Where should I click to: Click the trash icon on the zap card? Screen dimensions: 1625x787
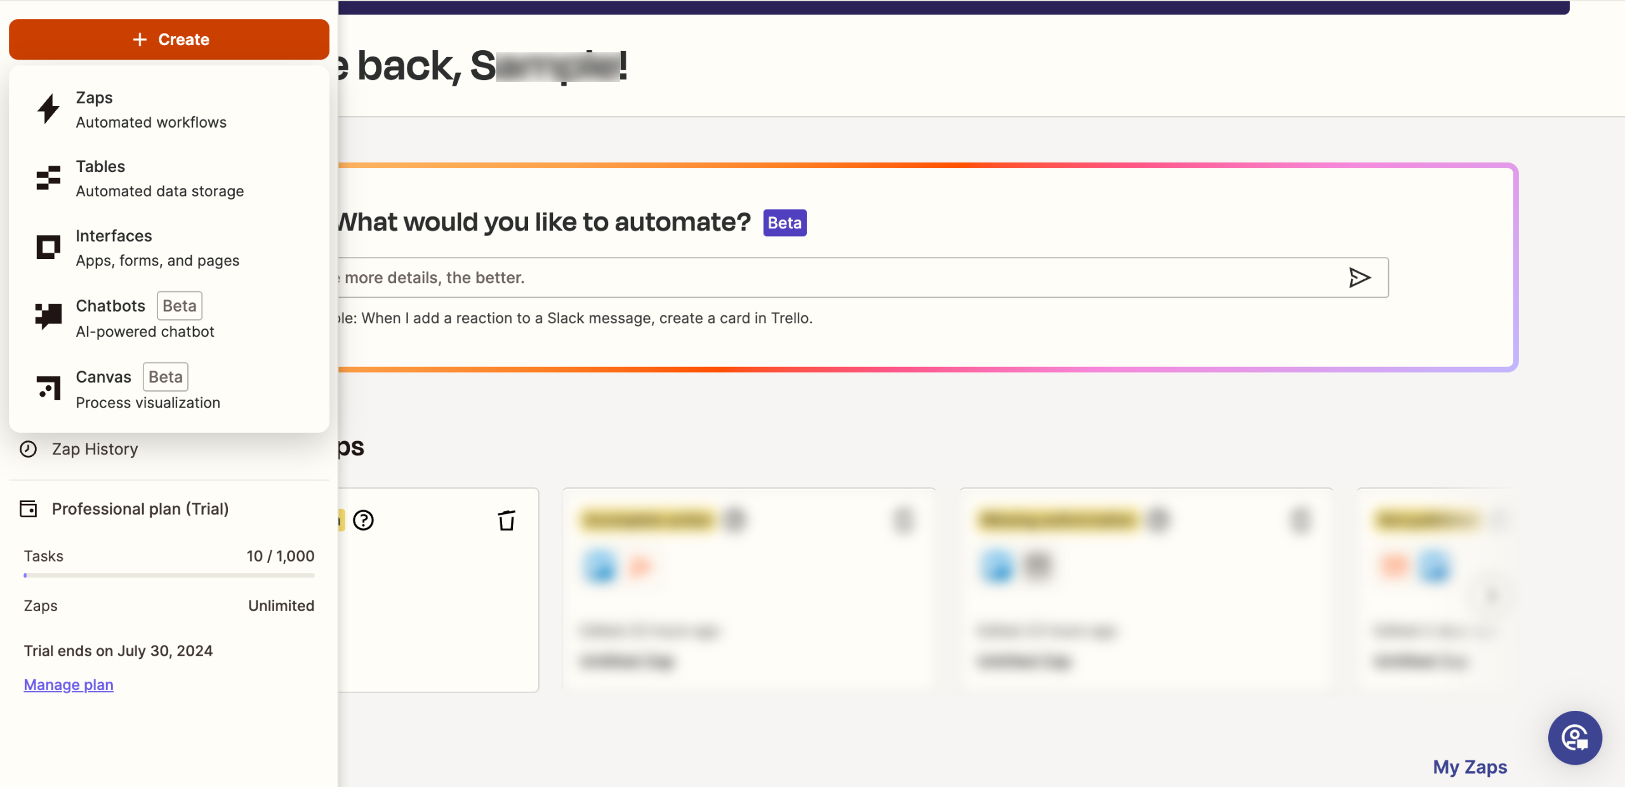point(506,520)
